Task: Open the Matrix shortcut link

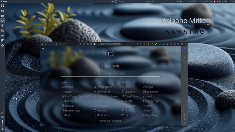Action: (67, 115)
